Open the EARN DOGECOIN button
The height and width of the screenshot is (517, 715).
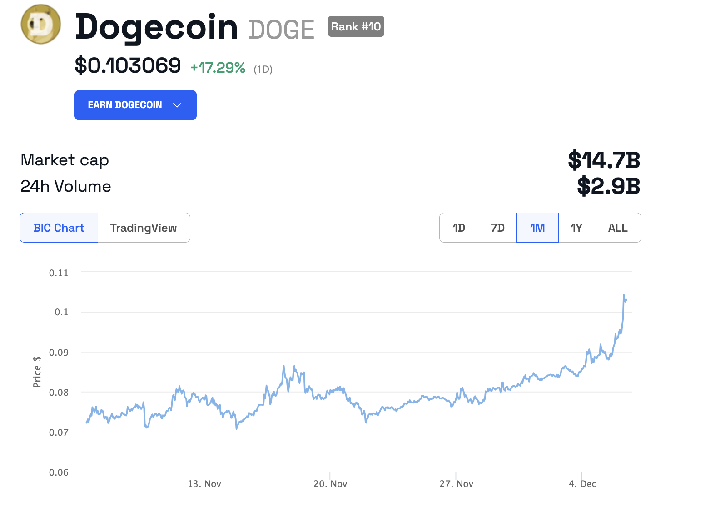pos(135,105)
